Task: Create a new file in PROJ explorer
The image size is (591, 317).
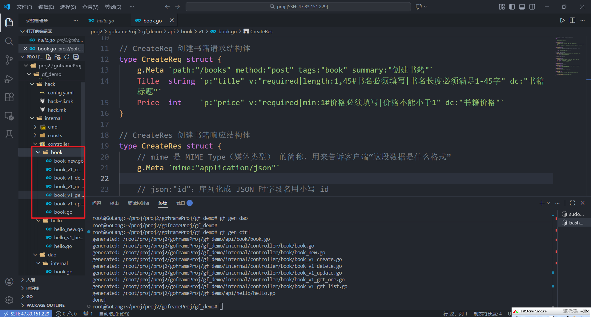Action: pyautogui.click(x=49, y=57)
